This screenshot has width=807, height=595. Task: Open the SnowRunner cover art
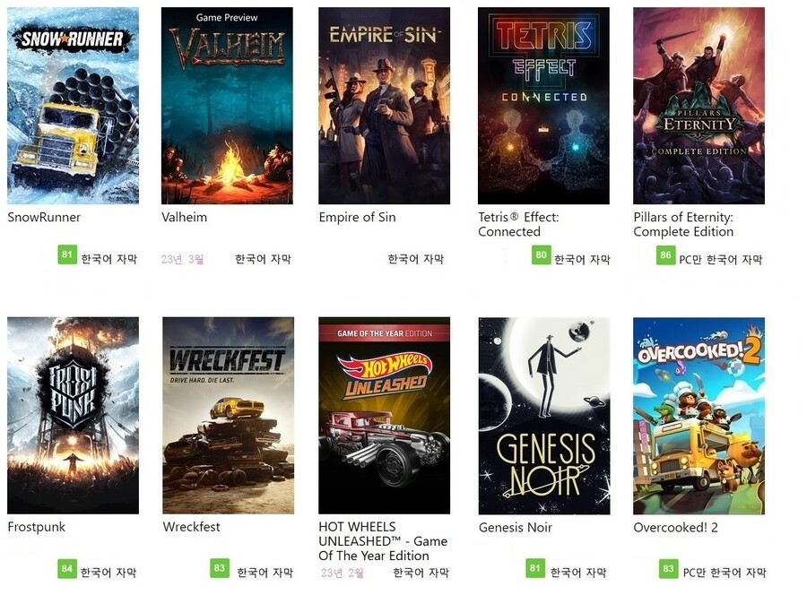coord(74,106)
